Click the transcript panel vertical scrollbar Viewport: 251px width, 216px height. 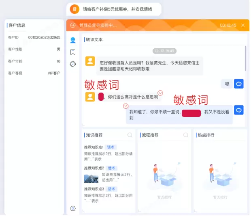(x=245, y=58)
